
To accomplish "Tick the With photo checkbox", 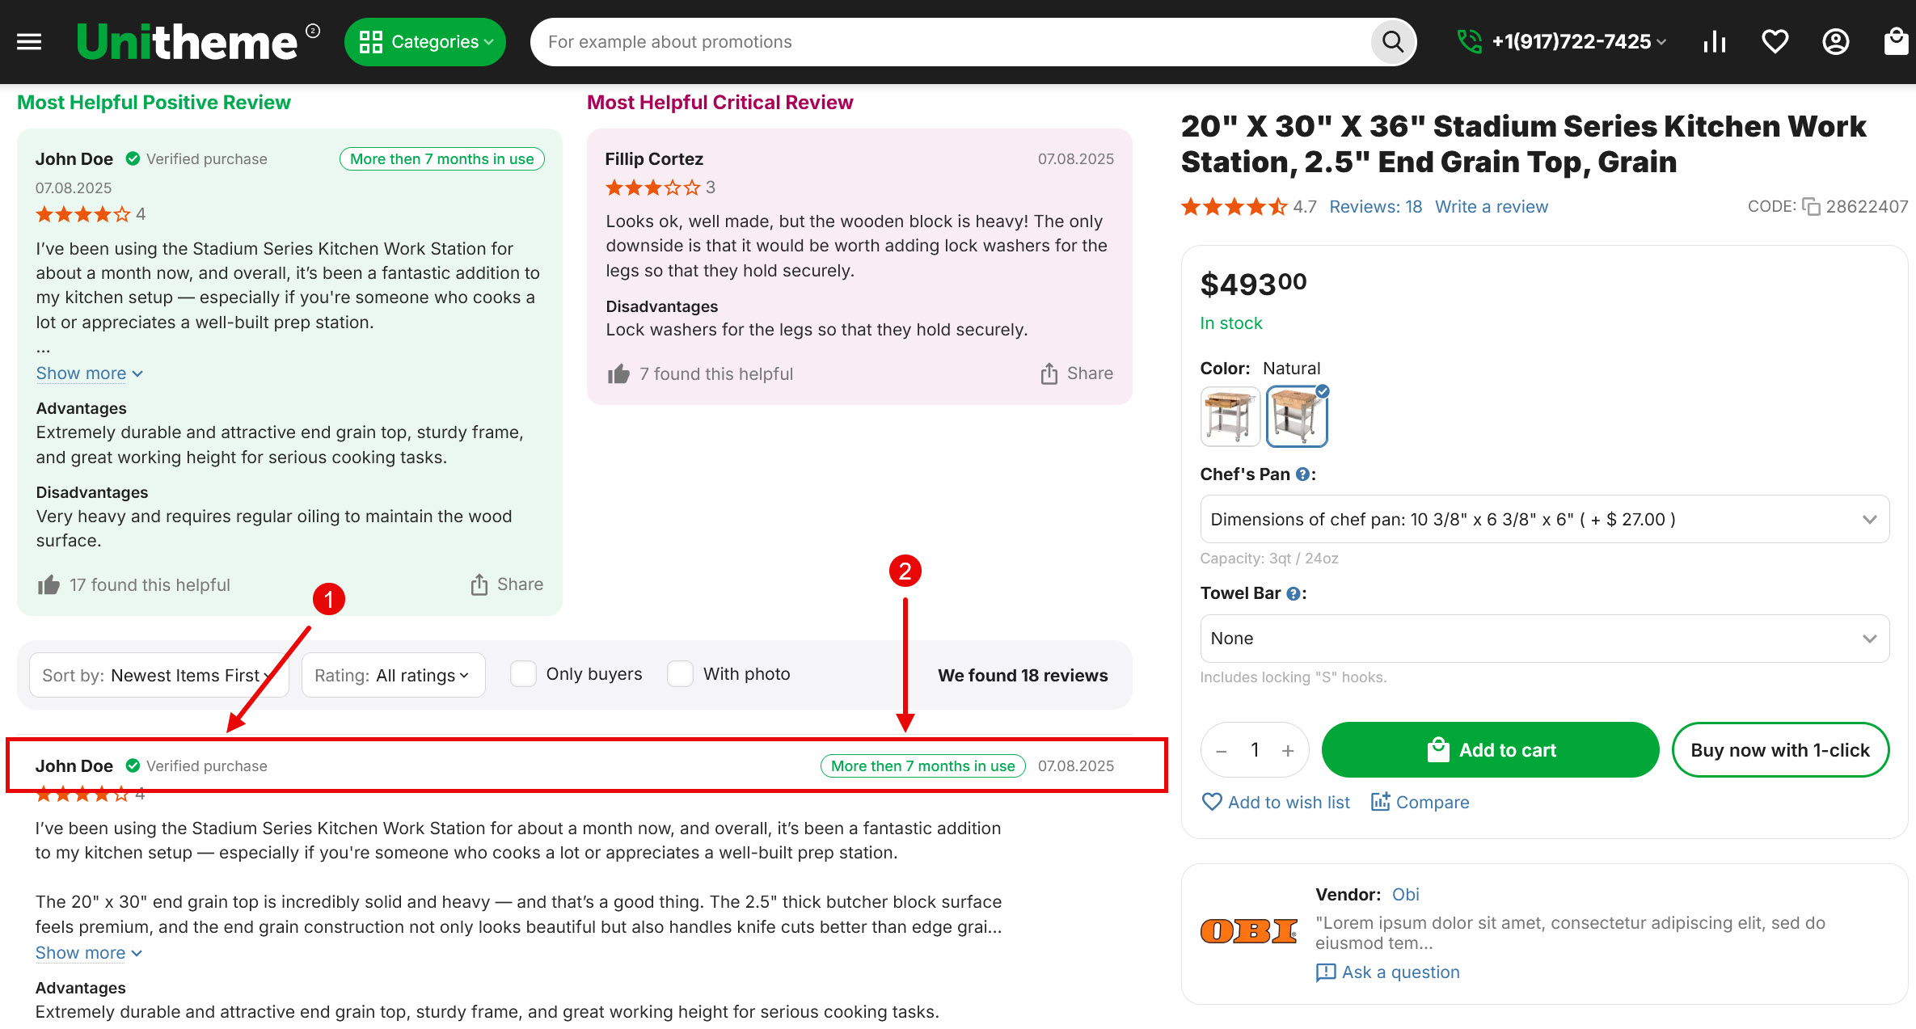I will click(680, 674).
